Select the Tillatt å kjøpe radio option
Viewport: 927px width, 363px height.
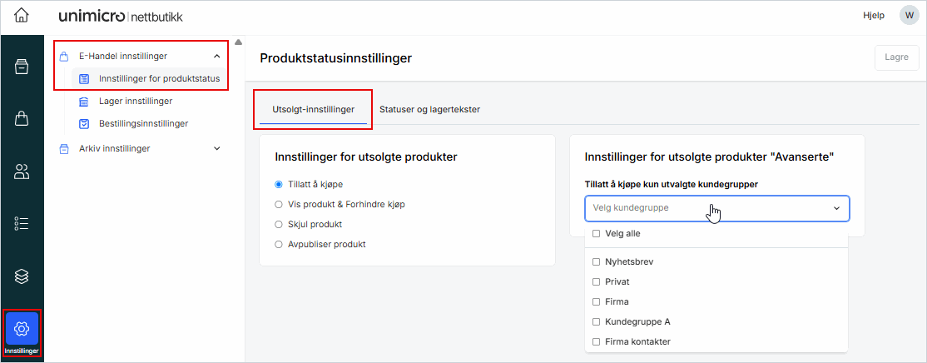[x=279, y=184]
